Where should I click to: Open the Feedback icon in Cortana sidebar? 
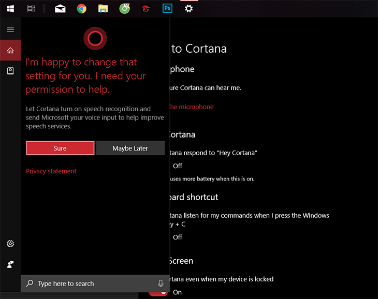coord(10,264)
